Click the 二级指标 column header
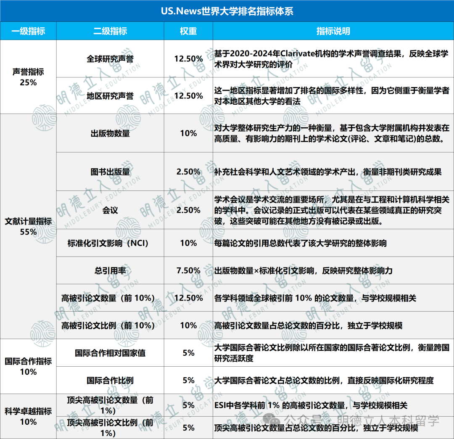Image resolution: width=454 pixels, height=439 pixels. 110,31
